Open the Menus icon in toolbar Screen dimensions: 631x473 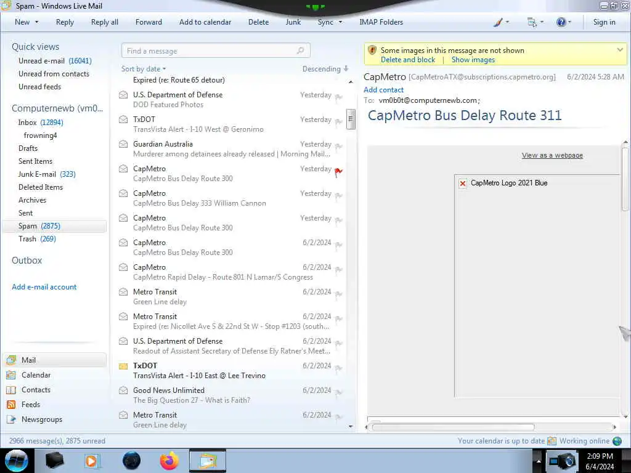(x=532, y=22)
